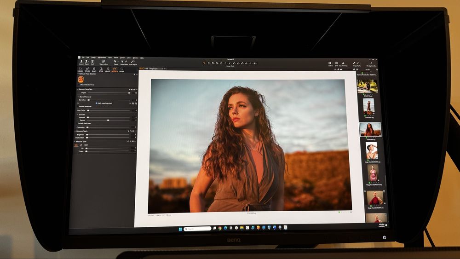
Task: Select the Pan hand cursor tool
Action: (x=209, y=63)
